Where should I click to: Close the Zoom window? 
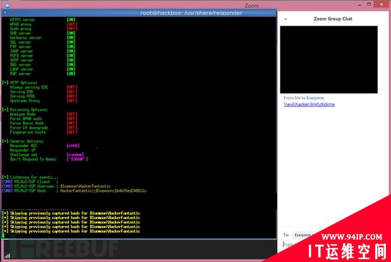(381, 5)
